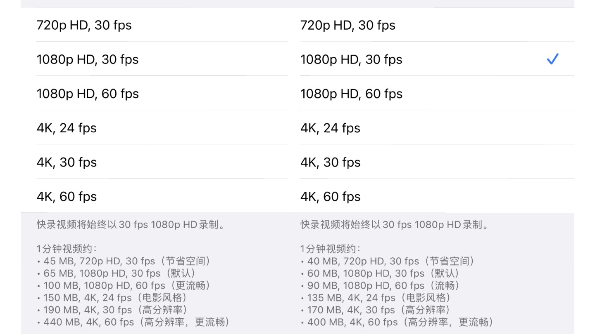Choose 4K, 60 fps in left list
Viewport: 595px width, 334px height.
[x=155, y=196]
